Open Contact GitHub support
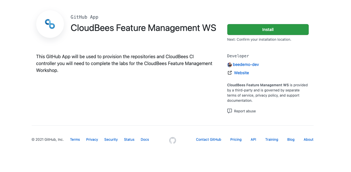This screenshot has width=351, height=172. (209, 140)
